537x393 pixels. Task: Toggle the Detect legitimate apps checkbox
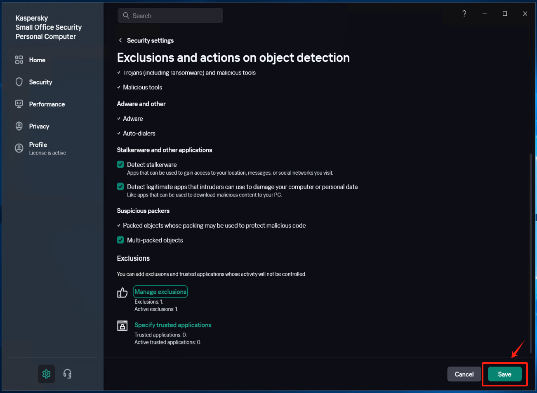[x=120, y=187]
